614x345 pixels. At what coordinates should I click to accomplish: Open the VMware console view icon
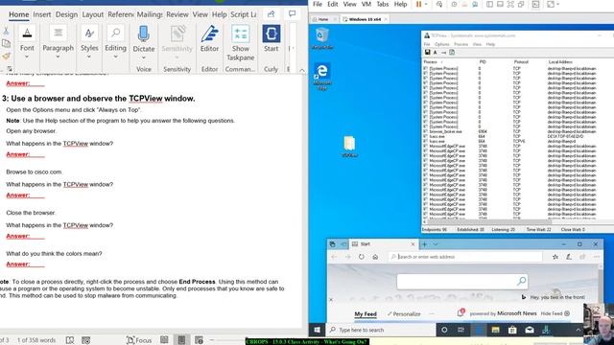tap(535, 4)
